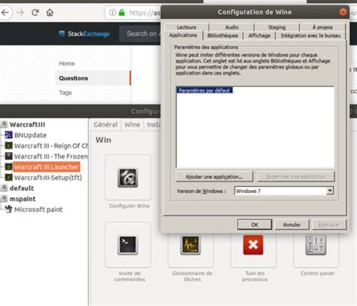Screen dimensions: 357x306
Task: Open the Control panel sliders icon
Action: [x=316, y=245]
